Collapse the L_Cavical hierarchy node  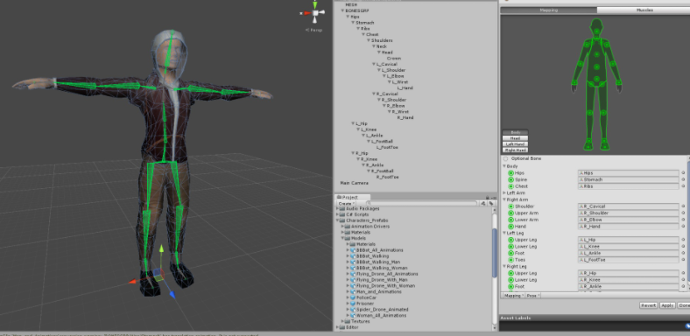tap(374, 64)
